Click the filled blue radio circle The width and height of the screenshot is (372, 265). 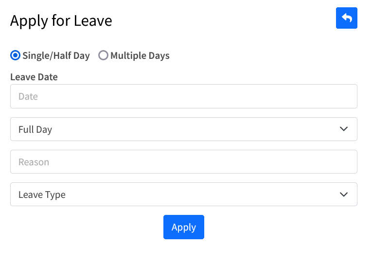pos(15,55)
